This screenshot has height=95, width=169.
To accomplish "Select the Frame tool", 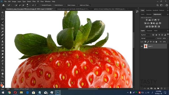I will click(2, 28).
